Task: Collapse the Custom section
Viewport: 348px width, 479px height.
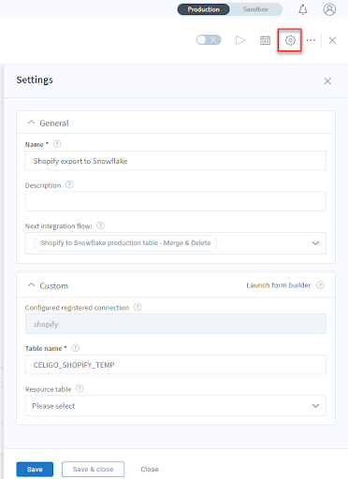Action: coord(31,285)
